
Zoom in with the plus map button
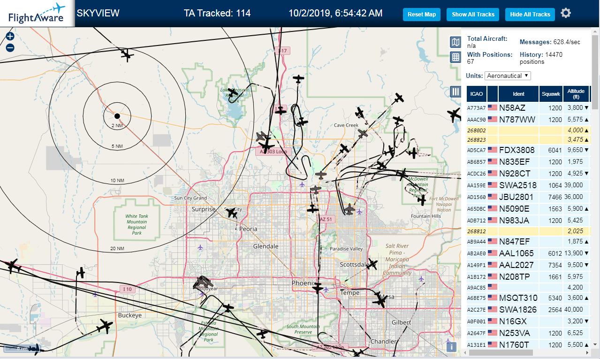[10, 37]
